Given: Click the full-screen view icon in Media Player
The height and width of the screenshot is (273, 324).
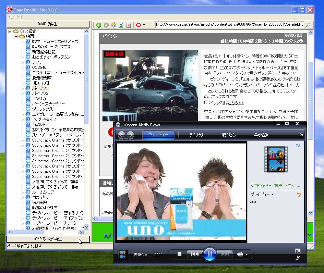Looking at the screenshot, I should [x=298, y=251].
